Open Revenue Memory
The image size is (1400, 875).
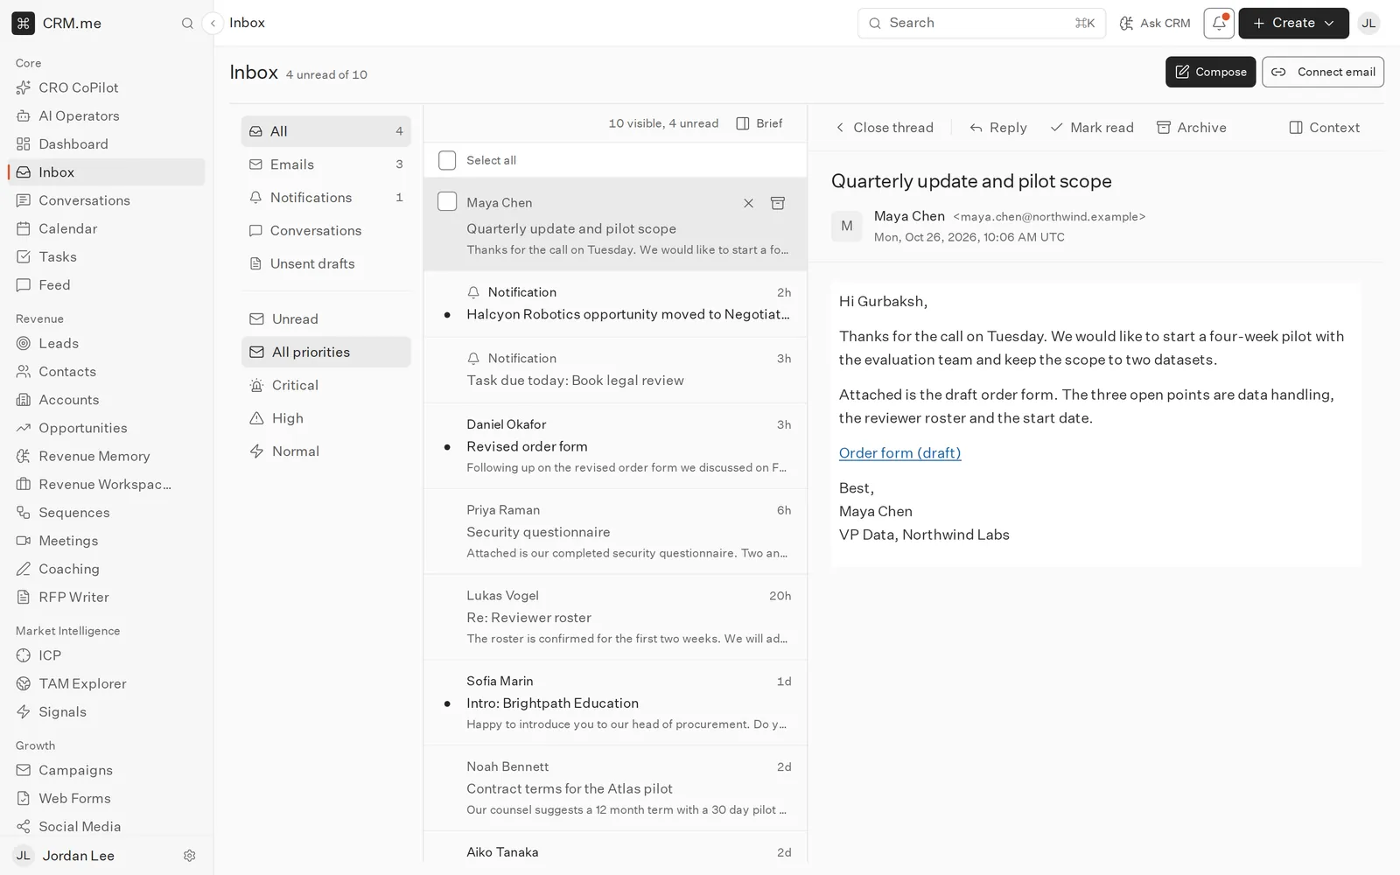107,456
